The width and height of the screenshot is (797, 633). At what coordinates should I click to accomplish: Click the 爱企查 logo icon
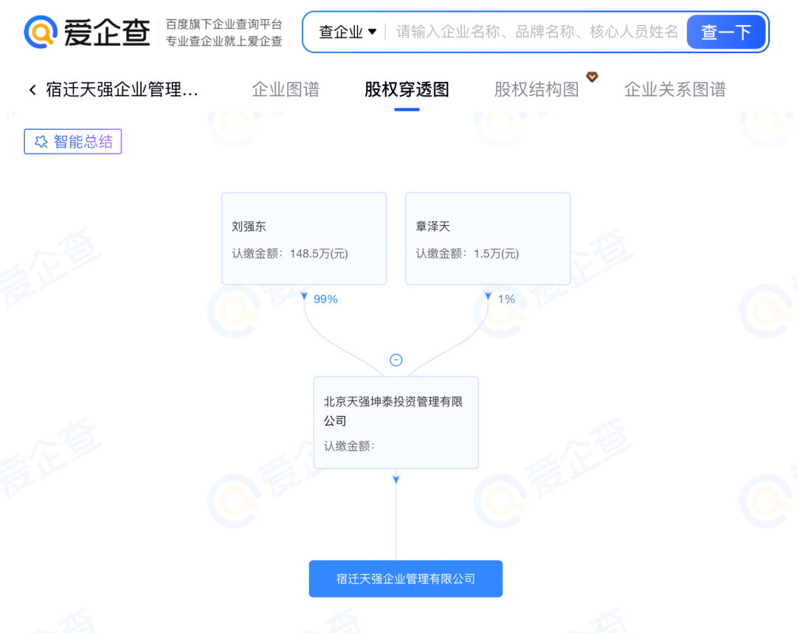42,32
